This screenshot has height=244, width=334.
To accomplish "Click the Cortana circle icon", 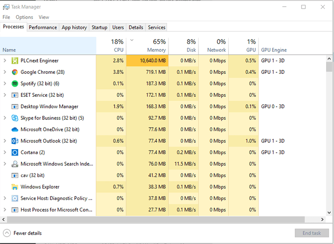I will click(15, 153).
